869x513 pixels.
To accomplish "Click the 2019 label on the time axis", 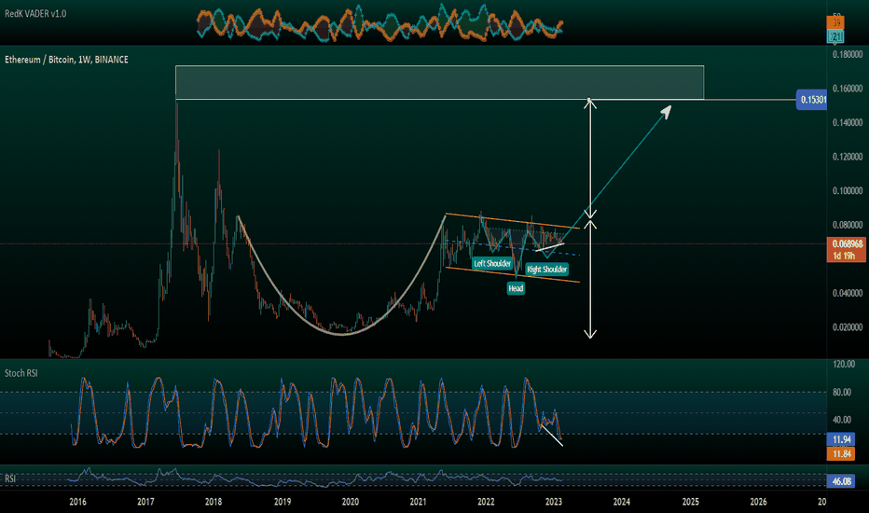I will 283,502.
